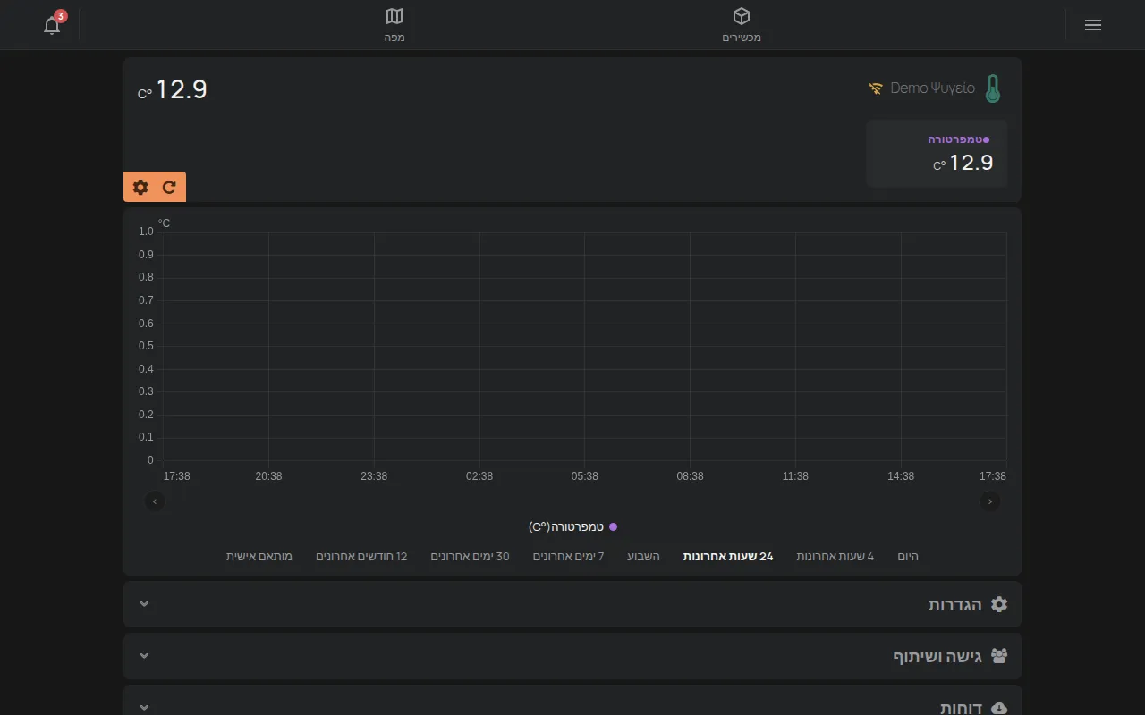The image size is (1145, 715).
Task: Go to the מכשירים devices page
Action: coord(742,25)
